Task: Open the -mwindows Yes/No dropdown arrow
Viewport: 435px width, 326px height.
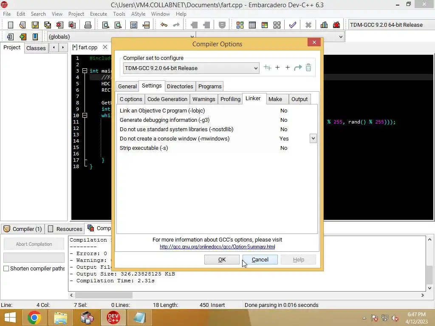Action: click(x=313, y=138)
